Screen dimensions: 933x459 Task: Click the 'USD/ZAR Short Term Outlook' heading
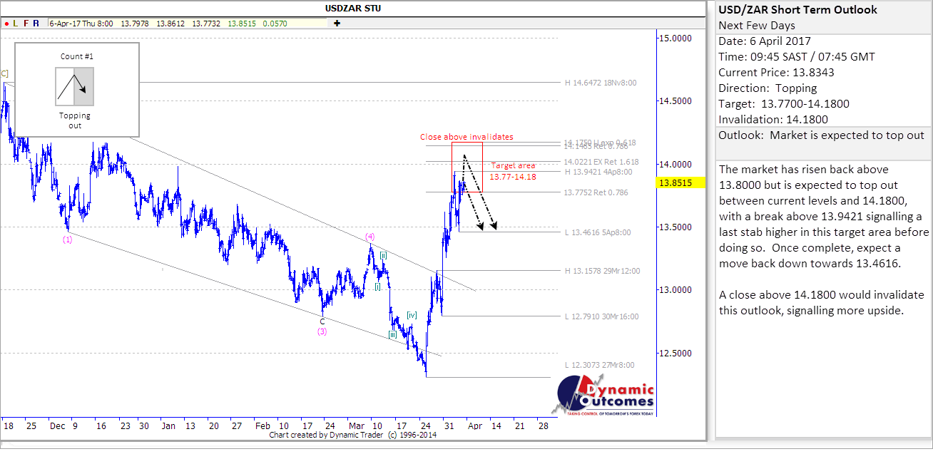798,10
